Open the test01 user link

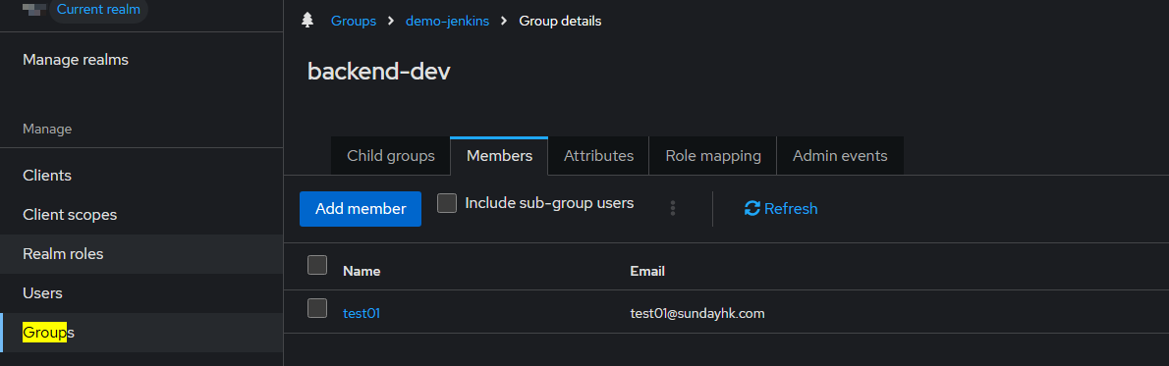point(362,313)
